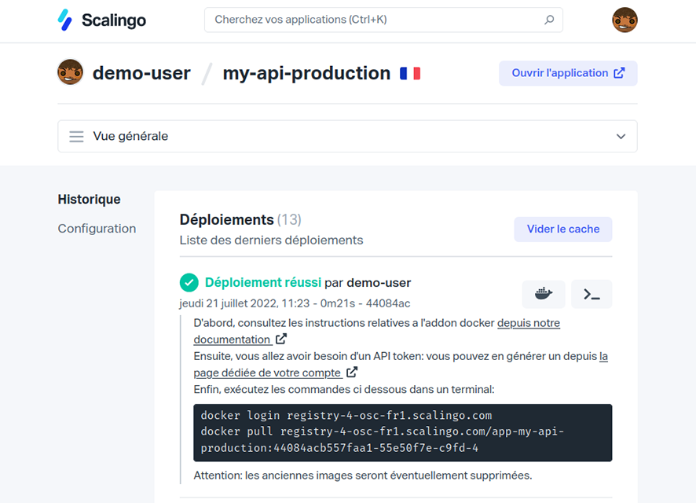The height and width of the screenshot is (503, 696).
Task: Click the search magnifier icon
Action: pyautogui.click(x=549, y=20)
